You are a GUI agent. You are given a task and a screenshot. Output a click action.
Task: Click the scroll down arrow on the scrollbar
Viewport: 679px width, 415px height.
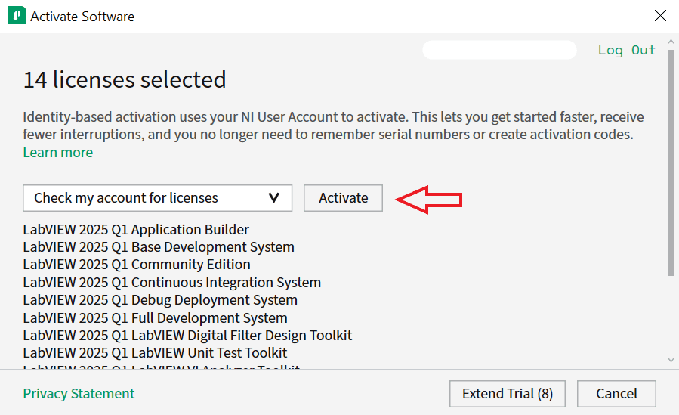click(671, 361)
